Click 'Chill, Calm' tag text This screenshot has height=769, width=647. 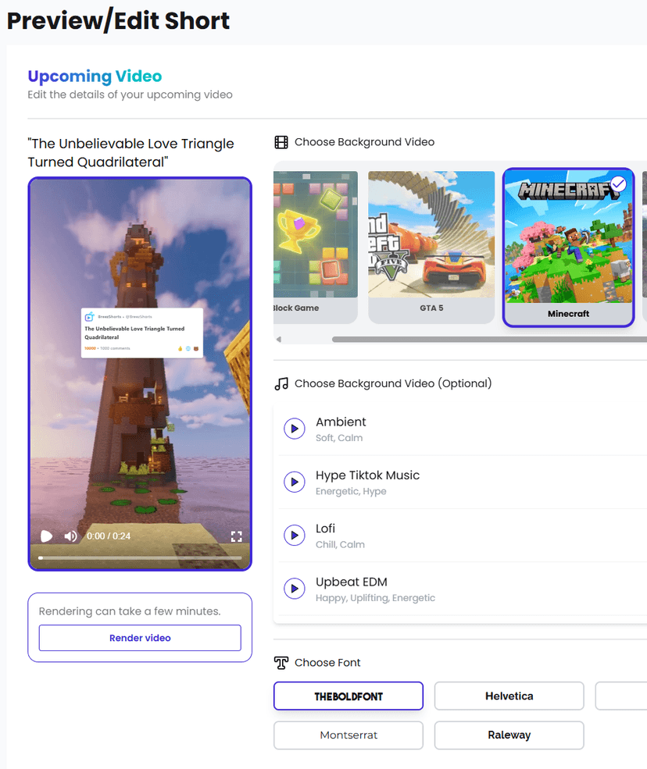340,544
